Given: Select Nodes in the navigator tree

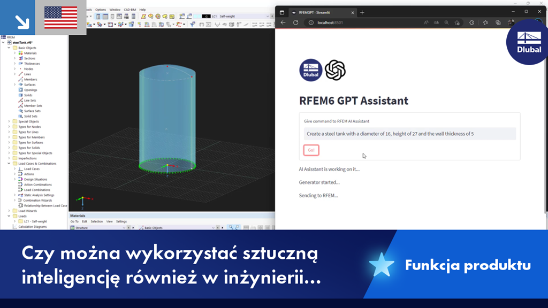Looking at the screenshot, I should click(29, 69).
